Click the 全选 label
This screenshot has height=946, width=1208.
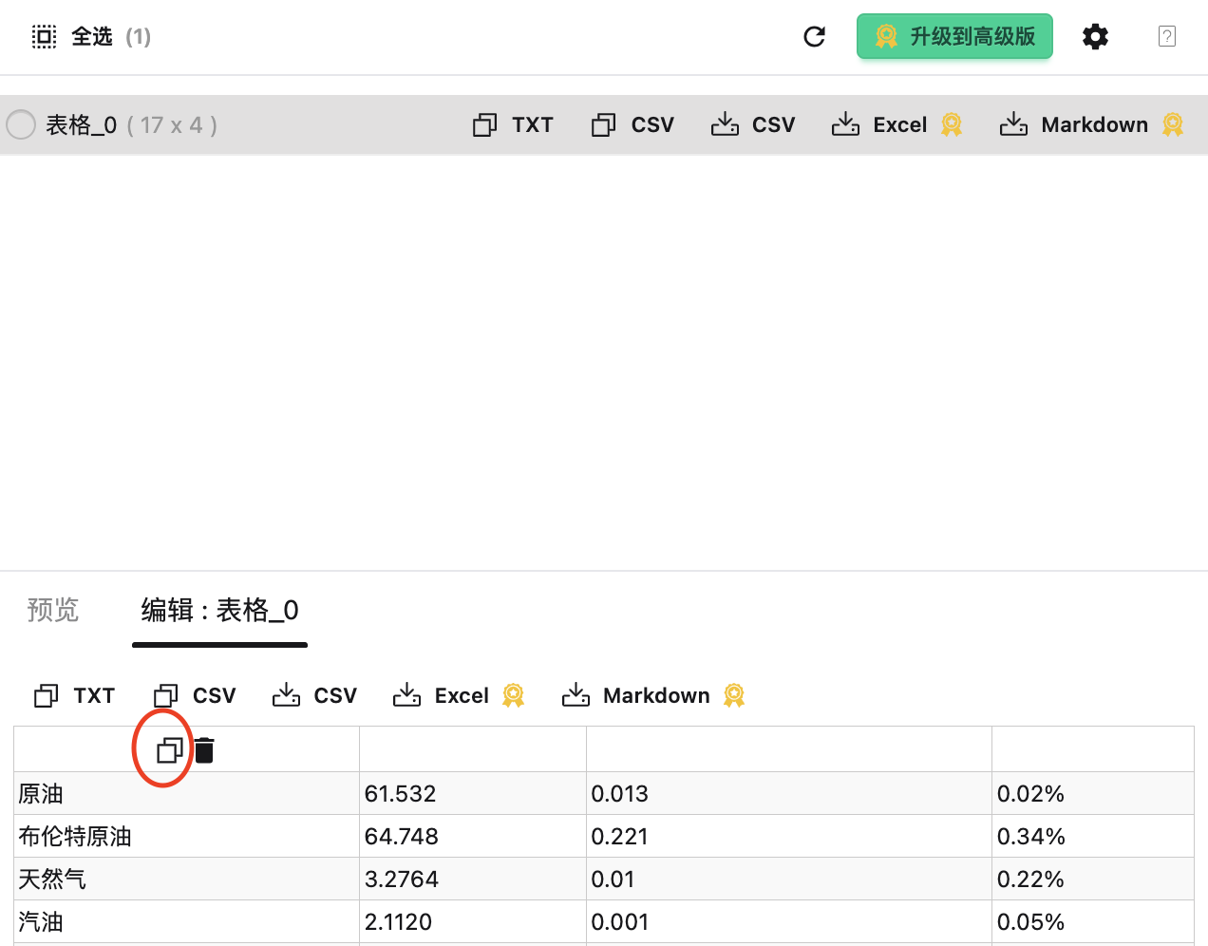92,37
